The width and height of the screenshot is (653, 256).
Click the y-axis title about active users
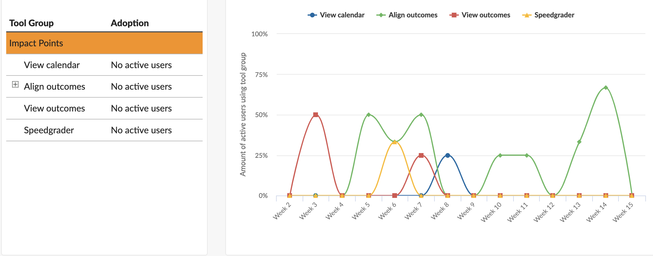pos(243,114)
